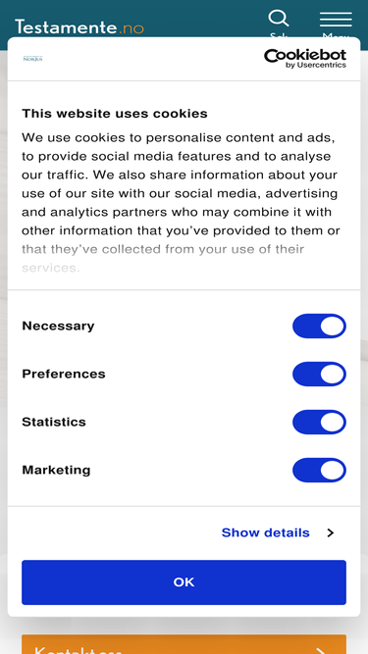368x654 pixels.
Task: Expand Show details link
Action: point(265,532)
